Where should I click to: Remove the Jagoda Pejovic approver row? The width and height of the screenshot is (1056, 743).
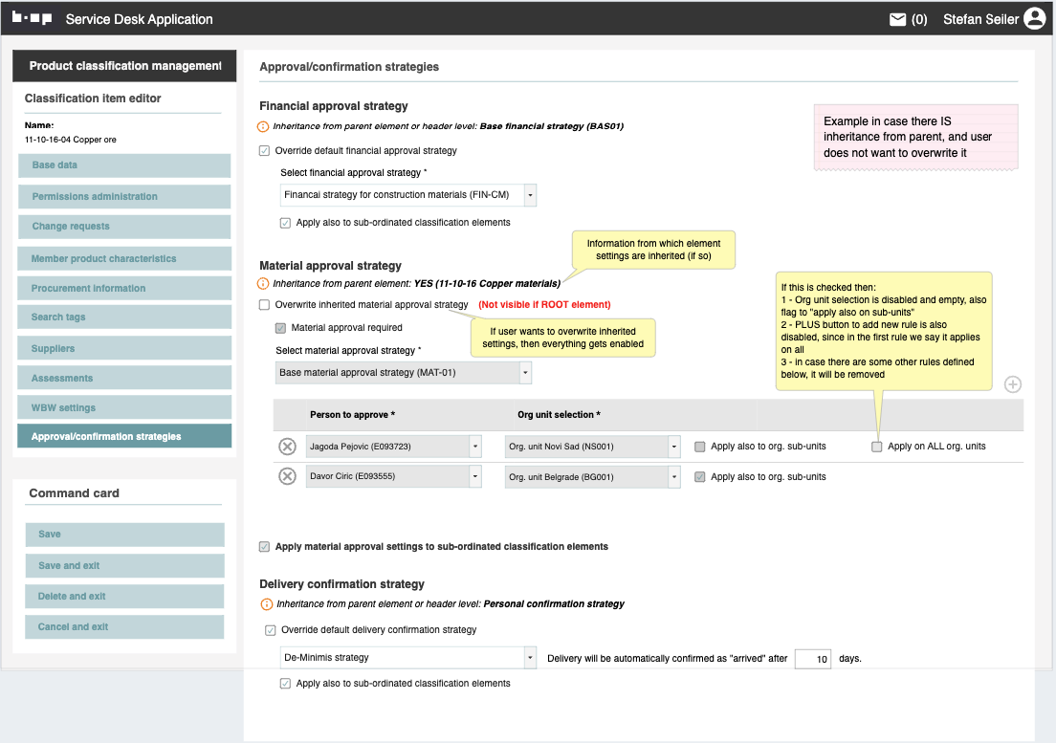[x=287, y=447]
